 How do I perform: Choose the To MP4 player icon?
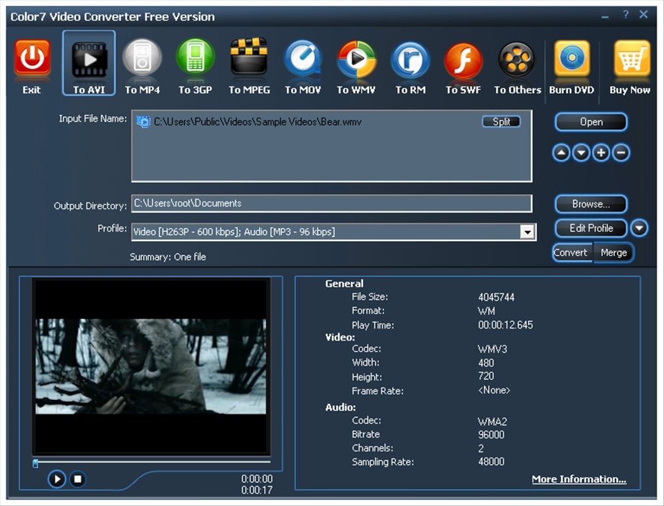click(142, 58)
